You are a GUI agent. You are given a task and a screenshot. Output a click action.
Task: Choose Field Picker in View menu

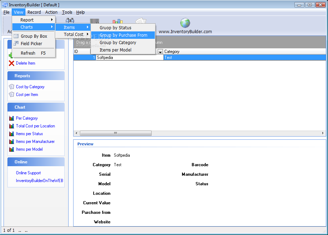tap(34, 43)
